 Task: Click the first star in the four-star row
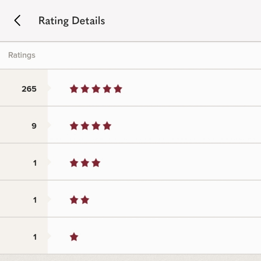74,126
